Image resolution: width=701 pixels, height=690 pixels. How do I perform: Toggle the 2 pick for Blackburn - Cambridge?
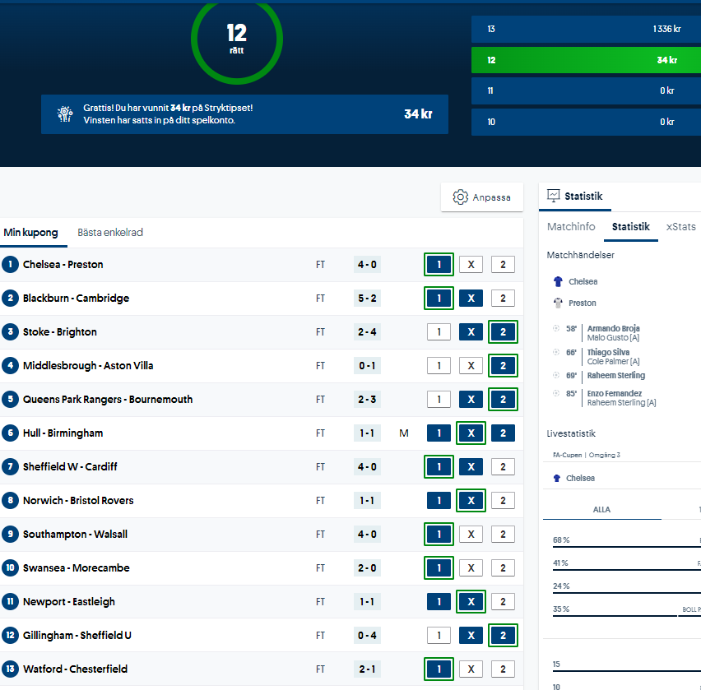(x=503, y=299)
